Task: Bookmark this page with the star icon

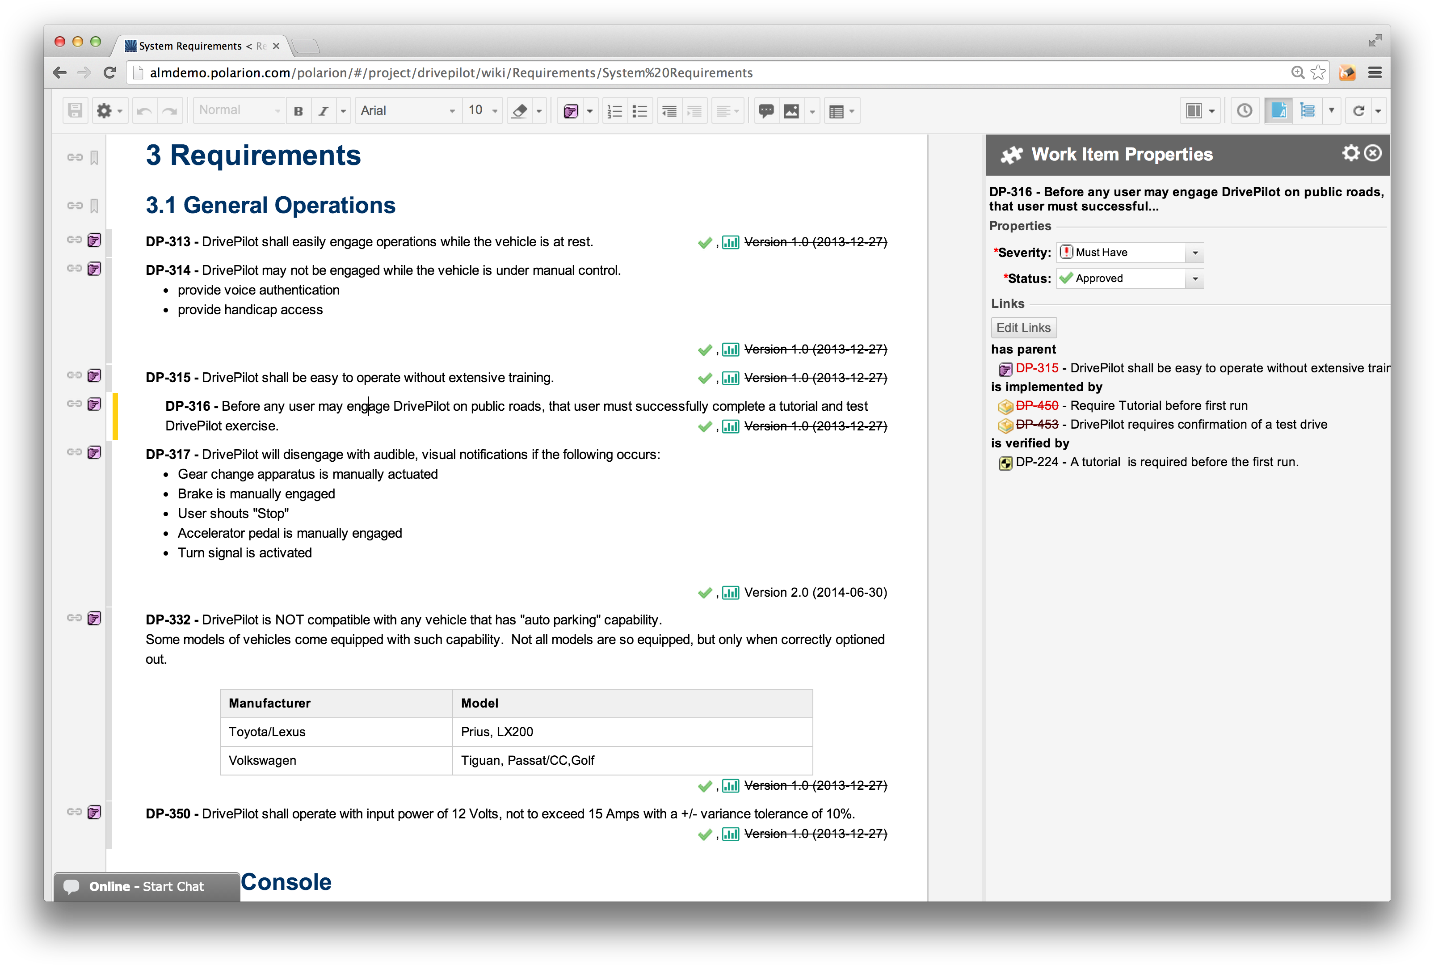Action: (x=1318, y=72)
